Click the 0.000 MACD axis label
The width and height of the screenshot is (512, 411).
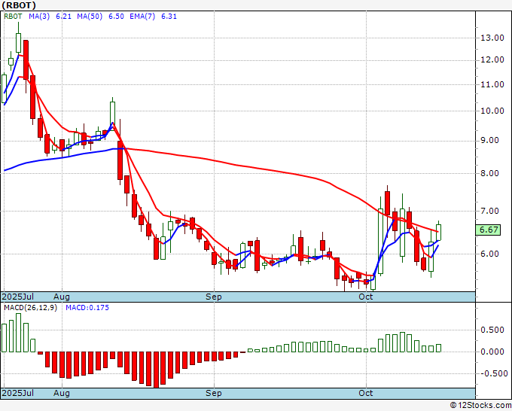pyautogui.click(x=492, y=352)
